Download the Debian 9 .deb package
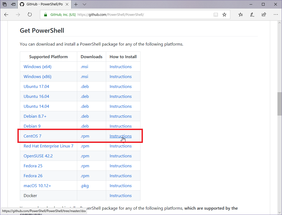The height and width of the screenshot is (215, 282). (x=85, y=126)
